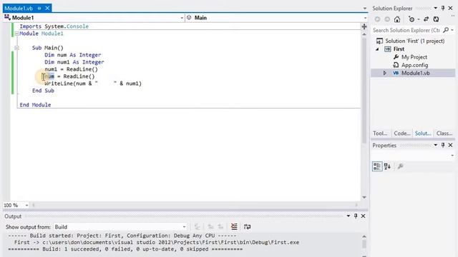The height and width of the screenshot is (257, 458).
Task: Open the Show output from Build dropdown
Action: (x=184, y=227)
